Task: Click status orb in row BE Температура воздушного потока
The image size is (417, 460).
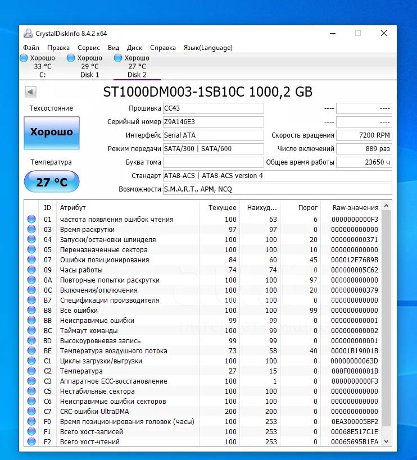Action: (x=31, y=350)
